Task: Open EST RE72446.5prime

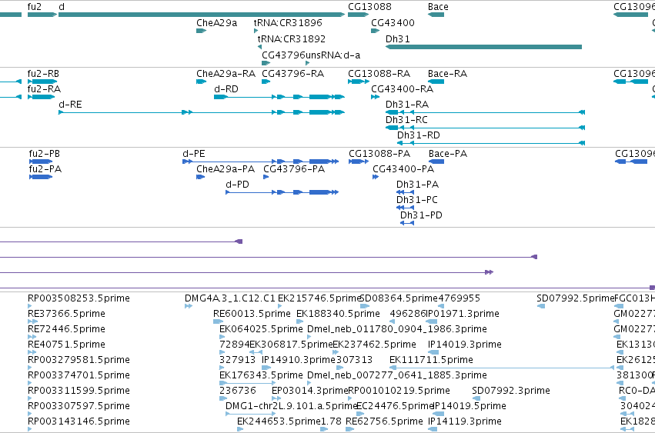Action: [66, 329]
